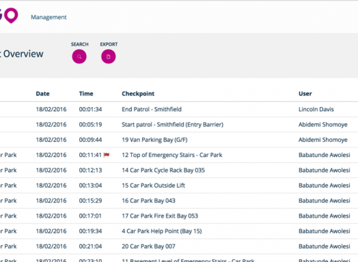Click the time 00:09:44
This screenshot has height=262, width=358.
coord(90,140)
